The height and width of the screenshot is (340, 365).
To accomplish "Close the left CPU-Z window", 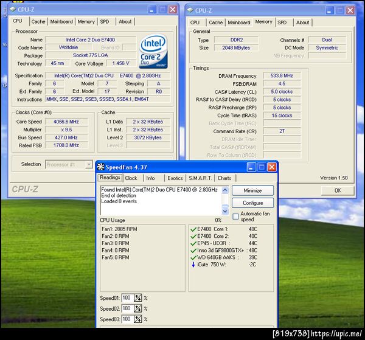I will [x=173, y=10].
